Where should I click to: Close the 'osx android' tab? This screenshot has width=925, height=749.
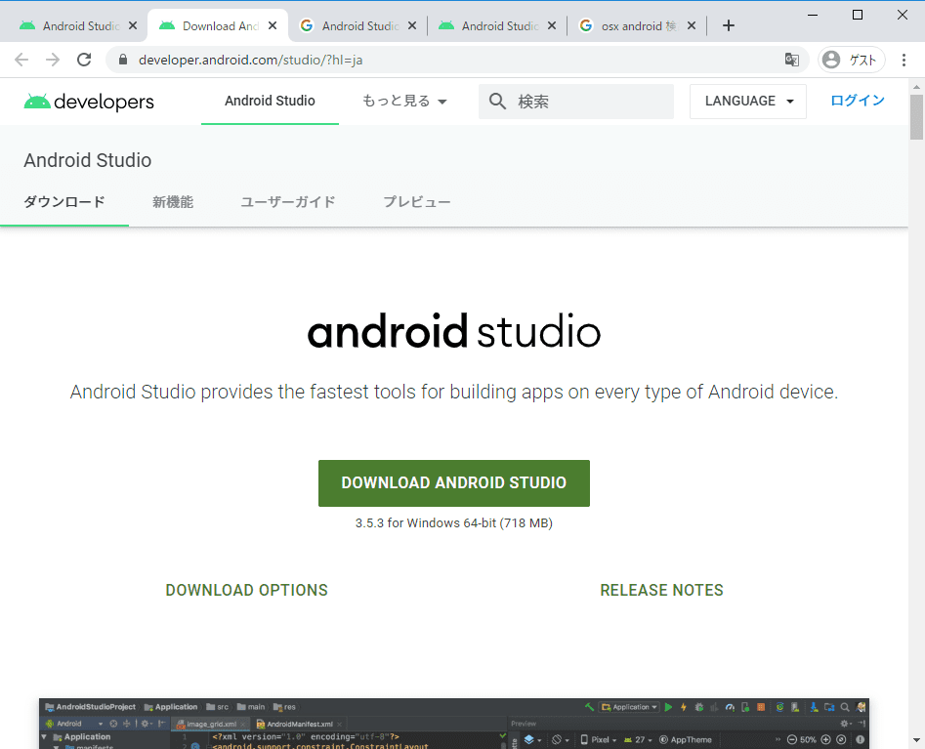point(692,26)
